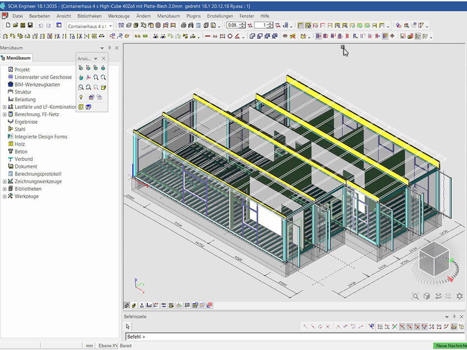Screen dimensions: 467x350
Task: Open the Containerhaus project dropdown
Action: pos(110,26)
